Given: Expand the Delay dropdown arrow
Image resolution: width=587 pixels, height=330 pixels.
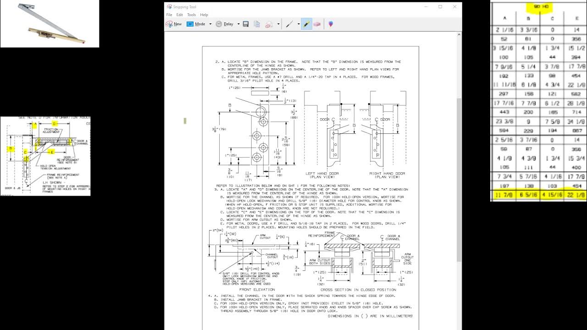Looking at the screenshot, I should point(238,24).
